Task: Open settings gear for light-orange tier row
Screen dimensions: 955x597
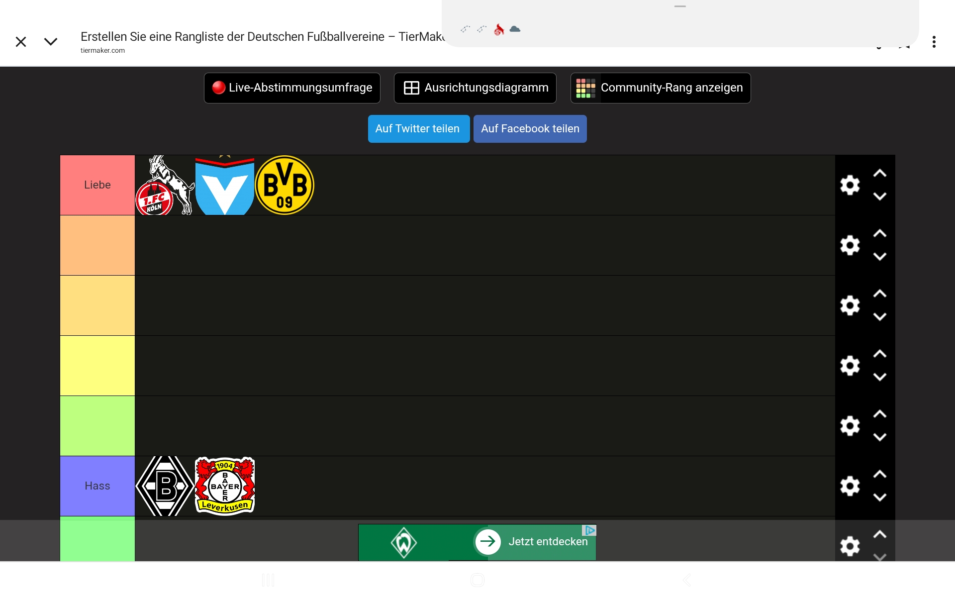Action: (850, 305)
